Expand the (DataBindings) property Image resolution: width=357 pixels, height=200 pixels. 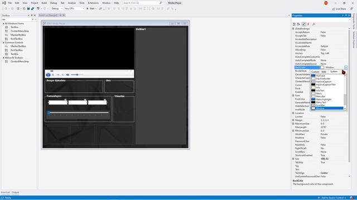pyautogui.click(x=293, y=29)
